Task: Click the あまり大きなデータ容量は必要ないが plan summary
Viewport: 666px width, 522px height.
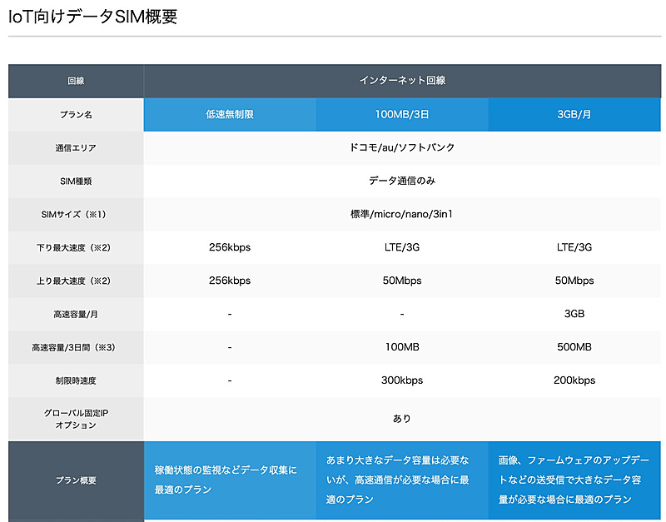Action: coord(402,480)
